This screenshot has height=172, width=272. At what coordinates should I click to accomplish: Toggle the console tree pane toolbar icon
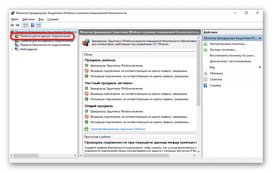(x=25, y=25)
